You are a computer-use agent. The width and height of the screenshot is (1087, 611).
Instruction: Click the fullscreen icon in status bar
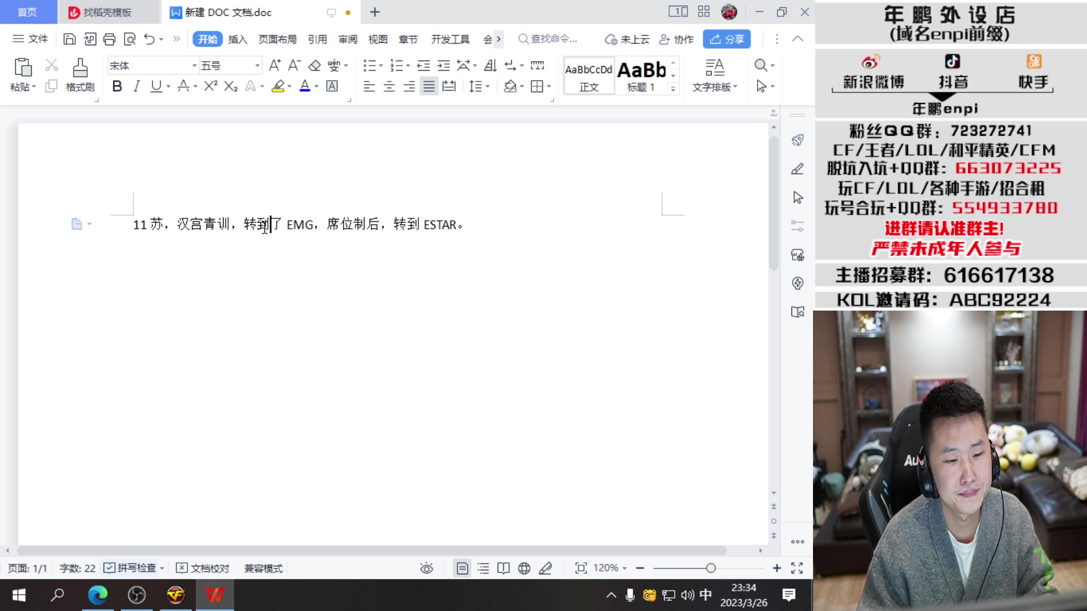point(797,568)
